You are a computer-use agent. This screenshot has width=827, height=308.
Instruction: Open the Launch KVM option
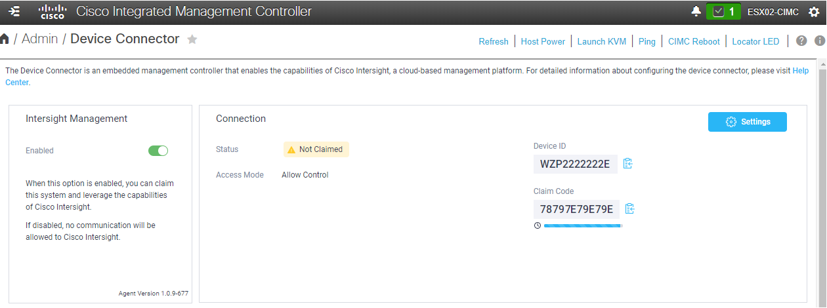[601, 41]
